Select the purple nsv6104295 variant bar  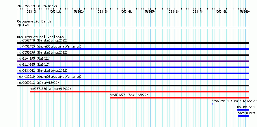(133, 61)
